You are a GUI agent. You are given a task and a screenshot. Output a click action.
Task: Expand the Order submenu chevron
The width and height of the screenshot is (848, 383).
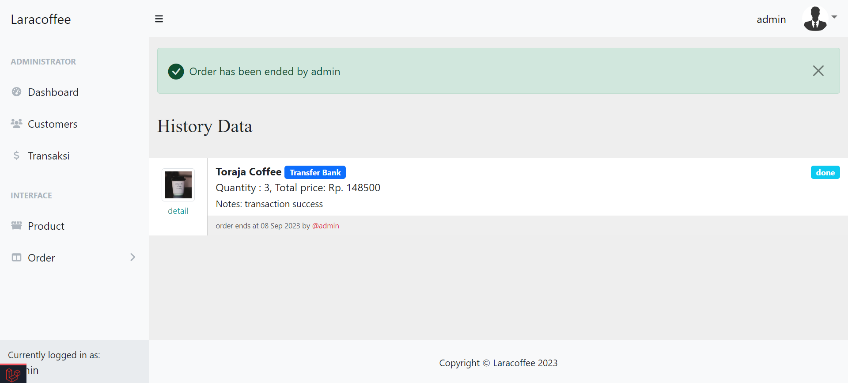pyautogui.click(x=132, y=257)
